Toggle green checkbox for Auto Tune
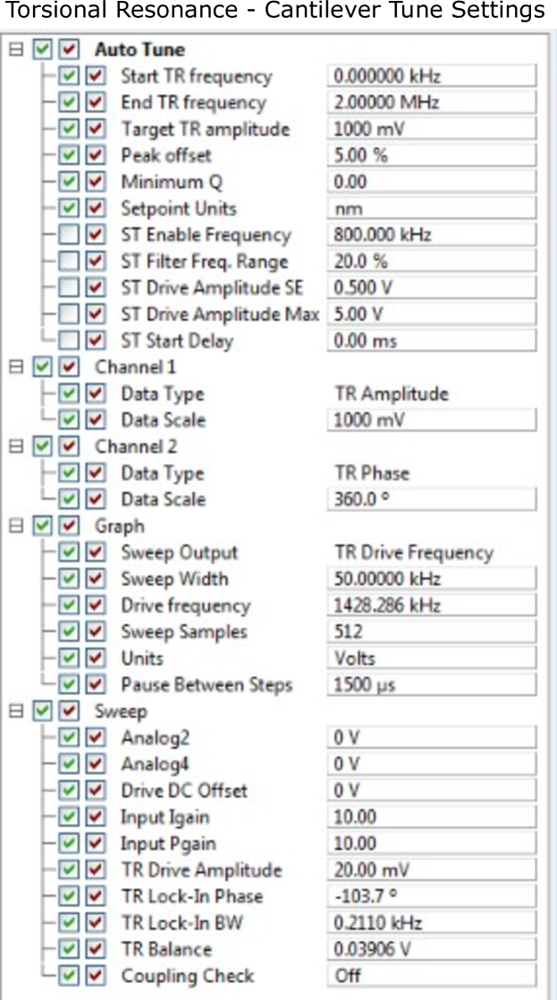The image size is (557, 1000). [x=43, y=50]
